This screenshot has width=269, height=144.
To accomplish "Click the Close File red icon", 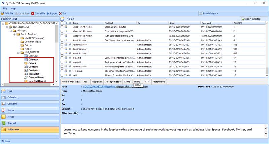I will pyautogui.click(x=33, y=13).
